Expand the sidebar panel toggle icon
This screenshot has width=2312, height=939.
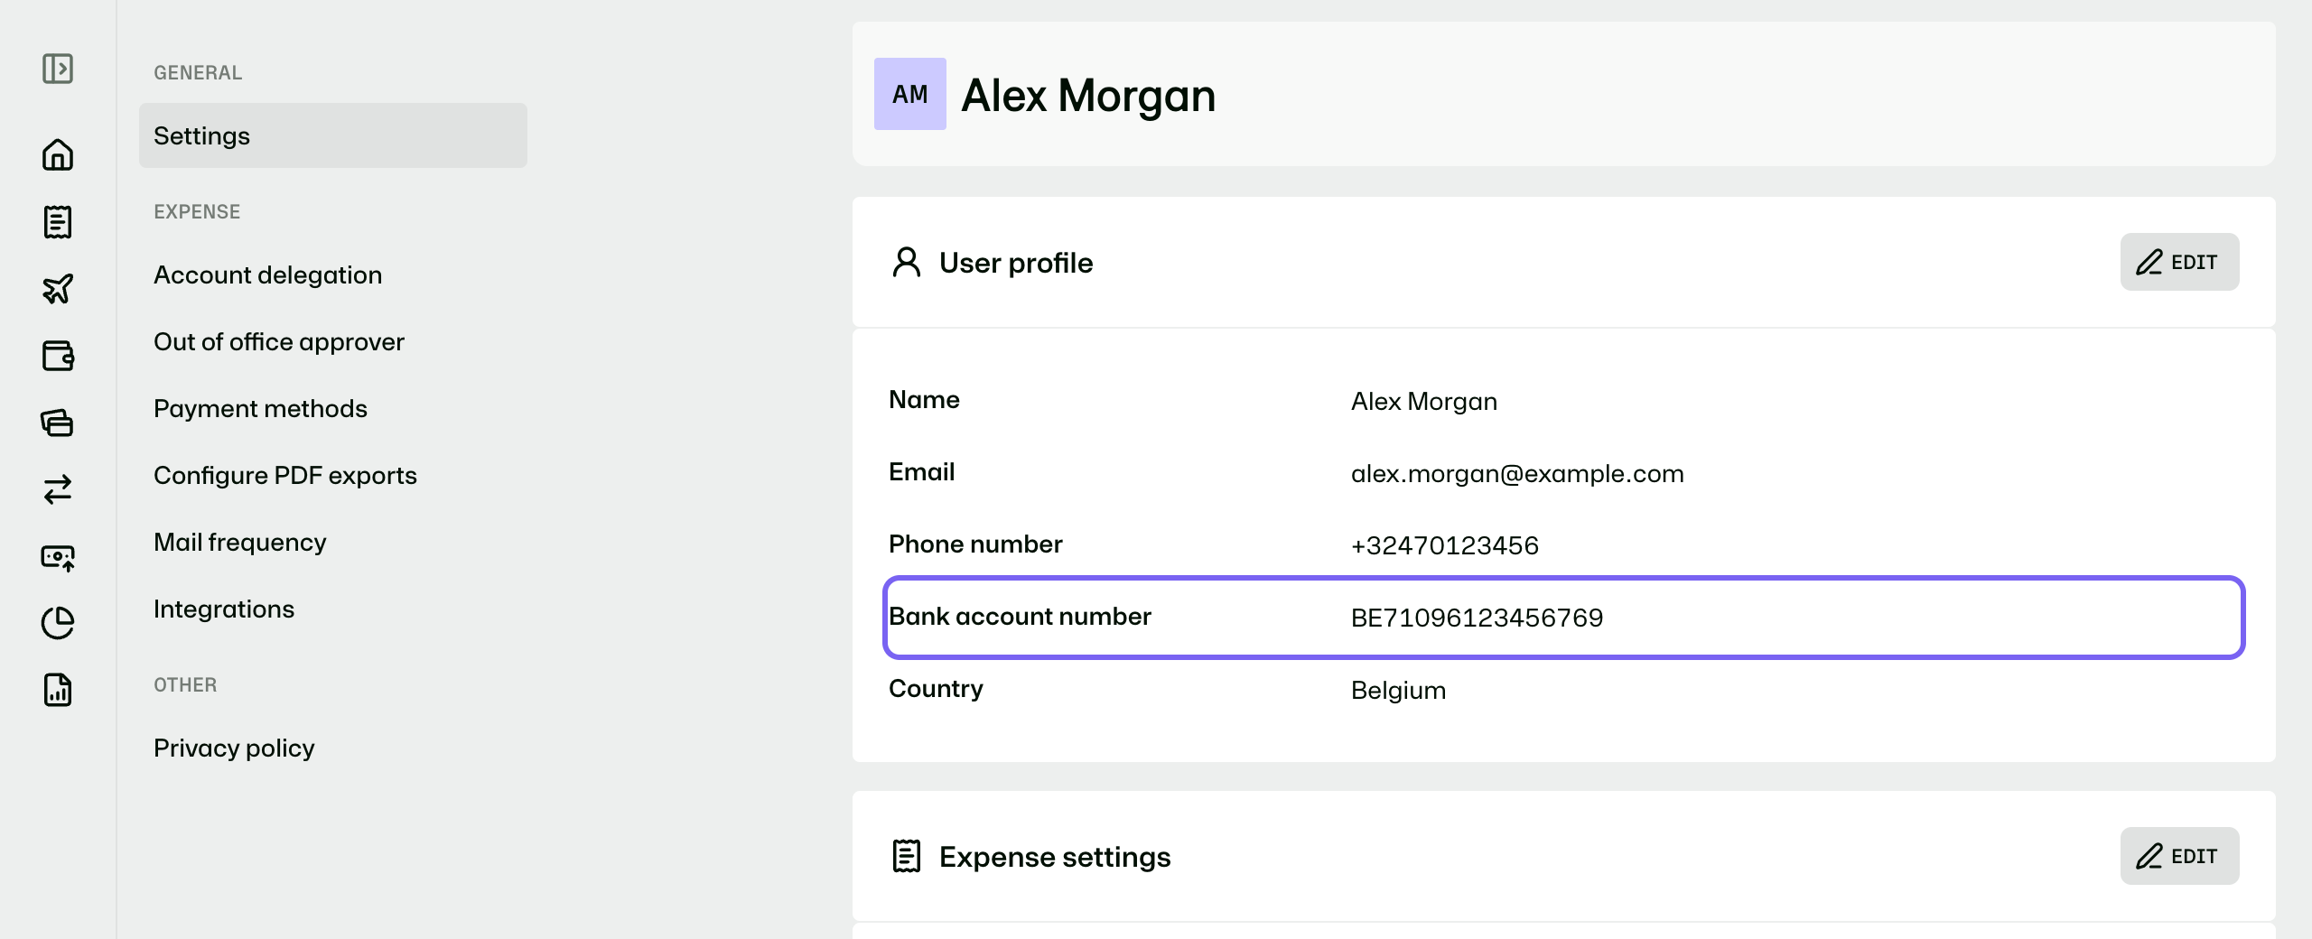[x=58, y=69]
